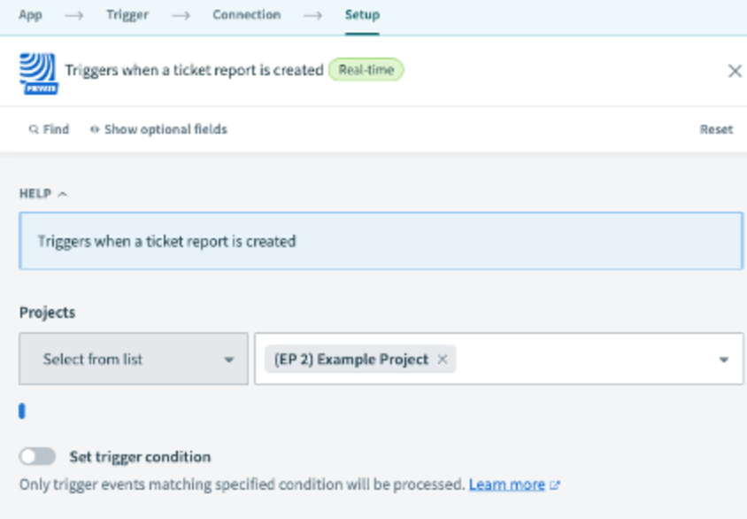Remove the (EP 2) Example Project chip
The width and height of the screenshot is (747, 519).
(x=443, y=359)
